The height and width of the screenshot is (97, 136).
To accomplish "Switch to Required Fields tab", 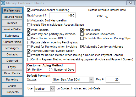I will (12, 17).
